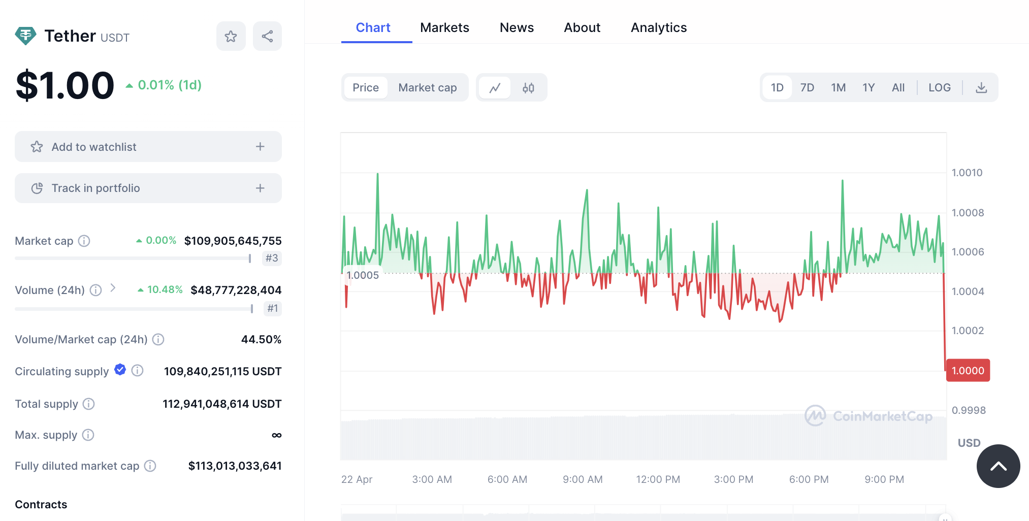This screenshot has width=1029, height=521.
Task: Show Market cap info tooltip icon
Action: (x=84, y=241)
